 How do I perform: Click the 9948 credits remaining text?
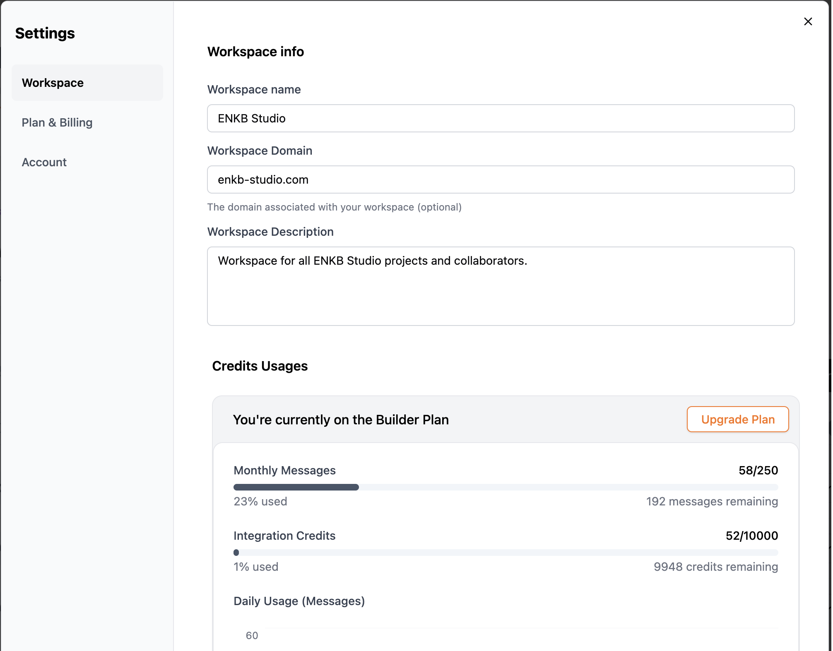pos(715,567)
